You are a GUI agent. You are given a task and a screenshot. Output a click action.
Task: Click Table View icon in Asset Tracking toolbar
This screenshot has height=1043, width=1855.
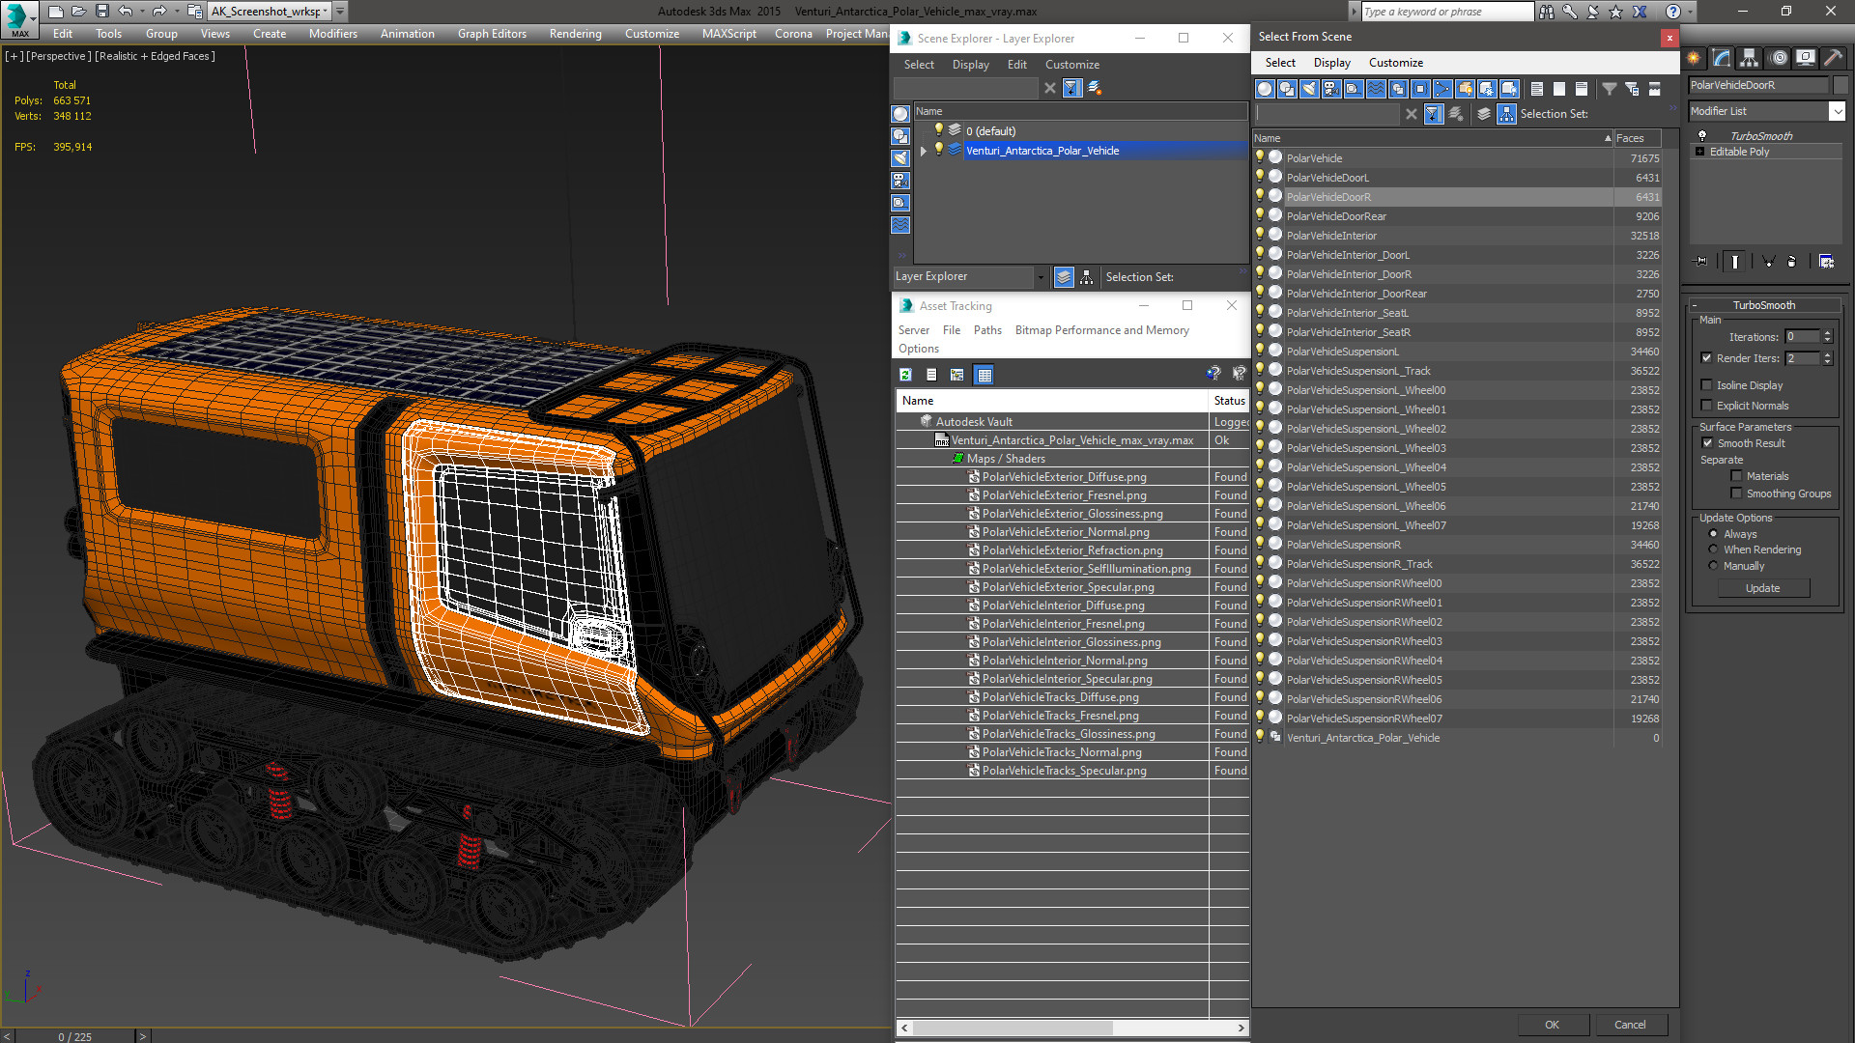[x=984, y=375]
